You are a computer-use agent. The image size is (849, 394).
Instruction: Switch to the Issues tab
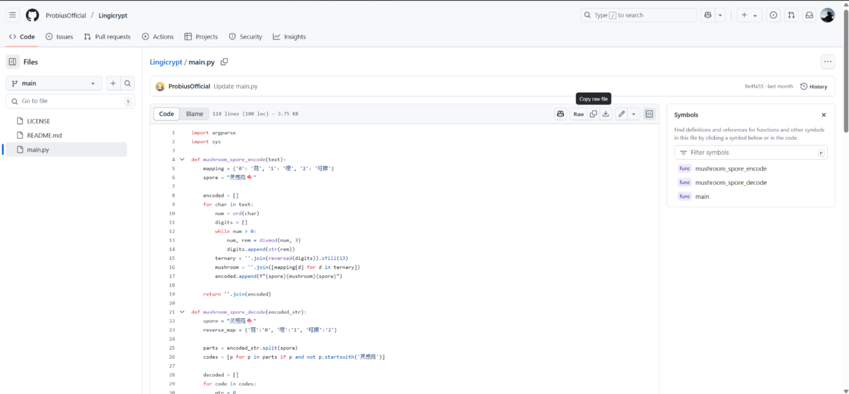[x=59, y=37]
